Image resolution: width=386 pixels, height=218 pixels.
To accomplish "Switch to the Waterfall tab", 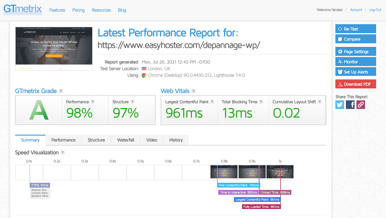I will pyautogui.click(x=125, y=140).
